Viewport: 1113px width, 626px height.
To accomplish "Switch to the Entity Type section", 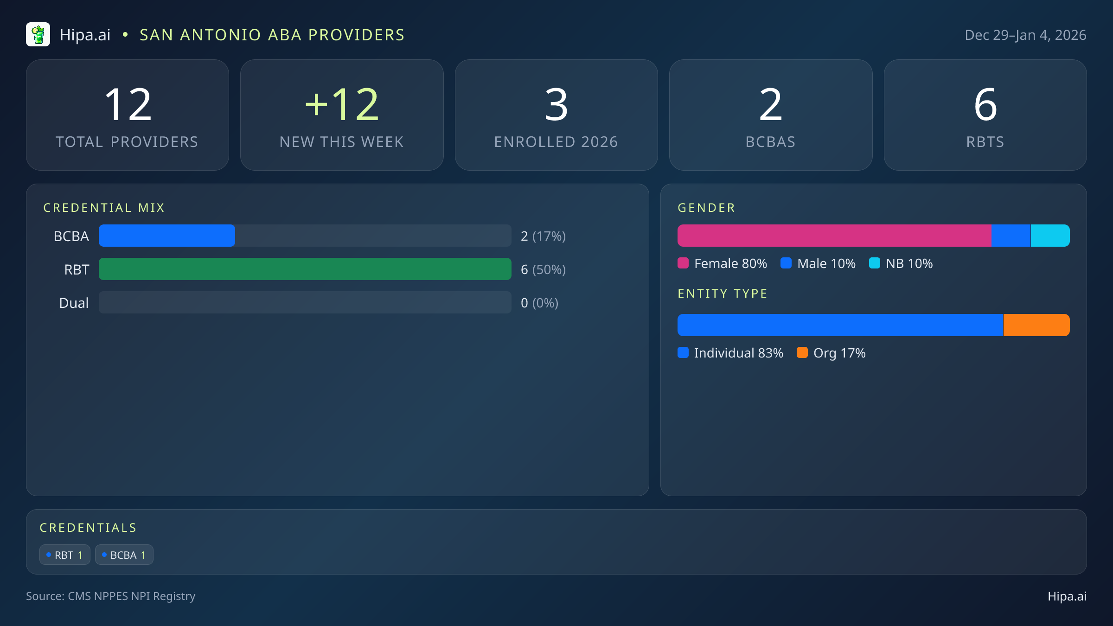I will pyautogui.click(x=722, y=293).
